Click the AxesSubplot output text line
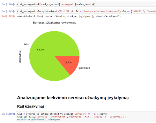This screenshot has width=156, height=123. point(69,16)
